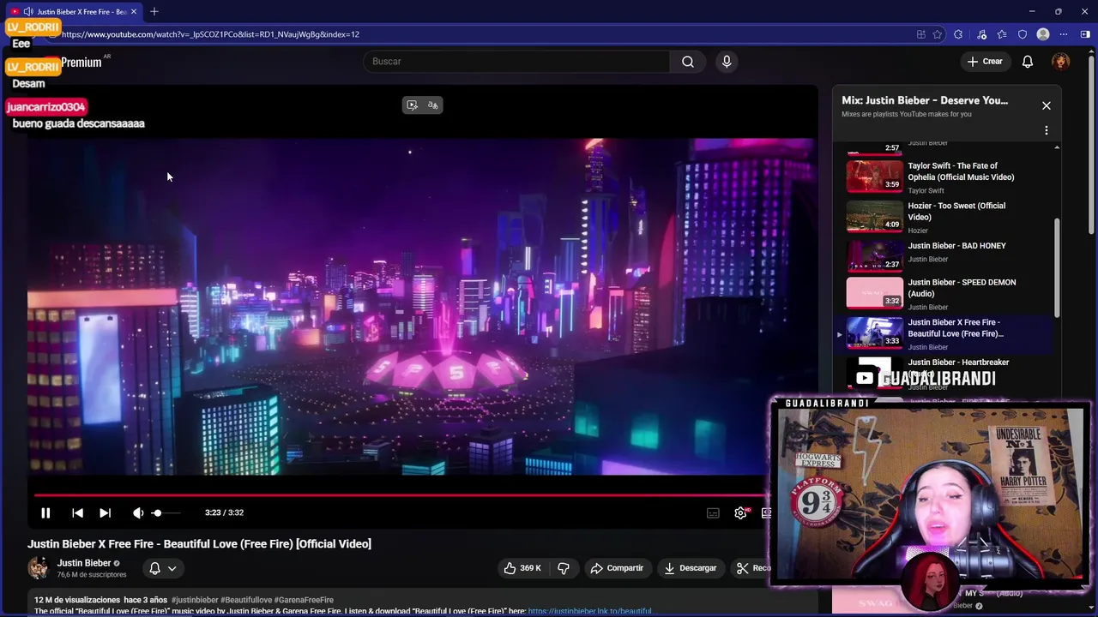Focus the Buscar search box
Screen dimensions: 1098x617
[517, 62]
